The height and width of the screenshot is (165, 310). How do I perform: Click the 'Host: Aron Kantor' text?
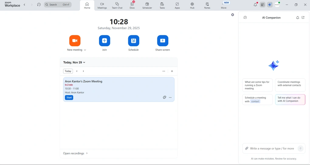[74, 93]
